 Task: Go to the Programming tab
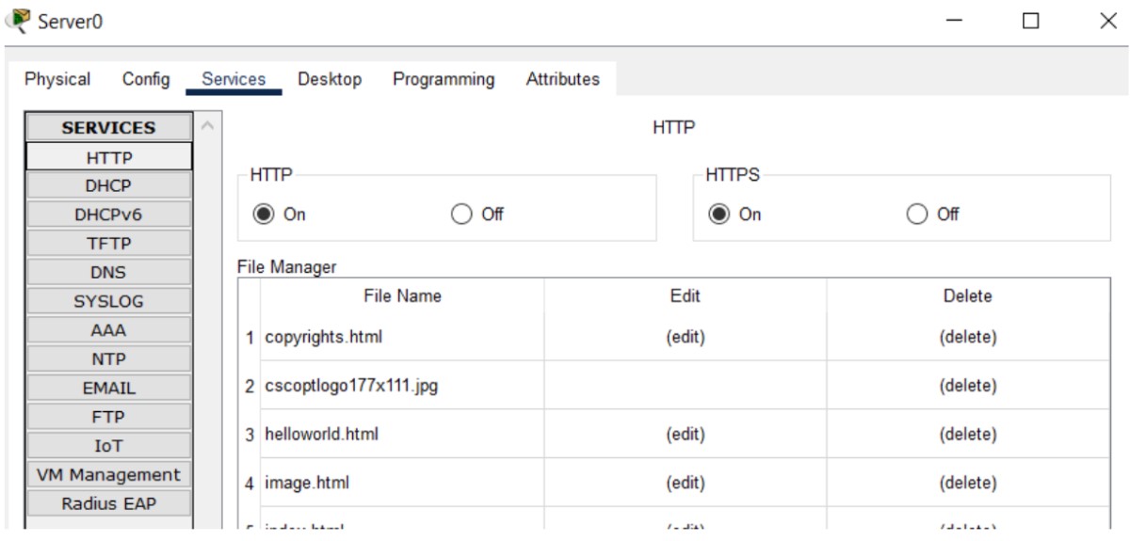point(444,79)
